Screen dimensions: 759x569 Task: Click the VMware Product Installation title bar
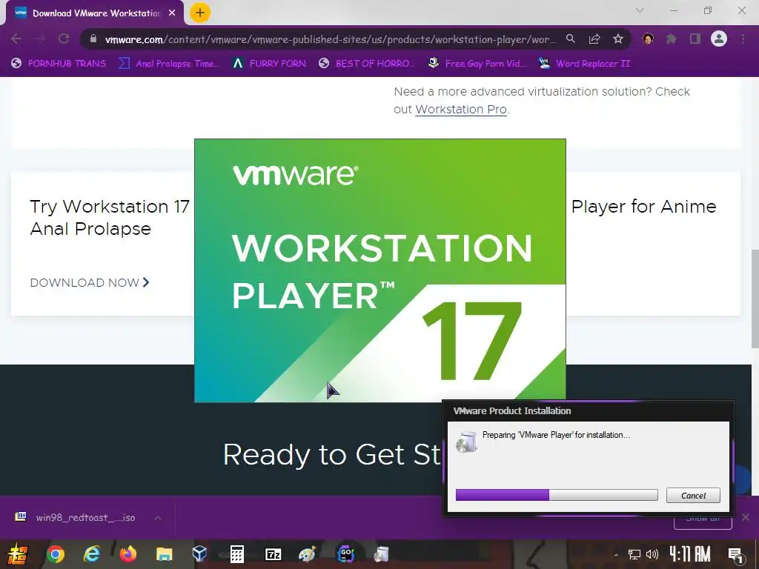[588, 410]
